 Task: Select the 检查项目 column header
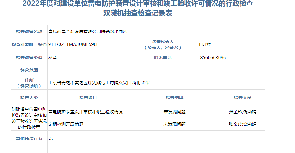tap(88, 98)
